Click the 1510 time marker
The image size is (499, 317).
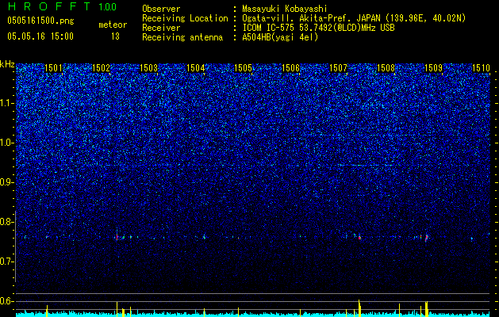click(481, 68)
